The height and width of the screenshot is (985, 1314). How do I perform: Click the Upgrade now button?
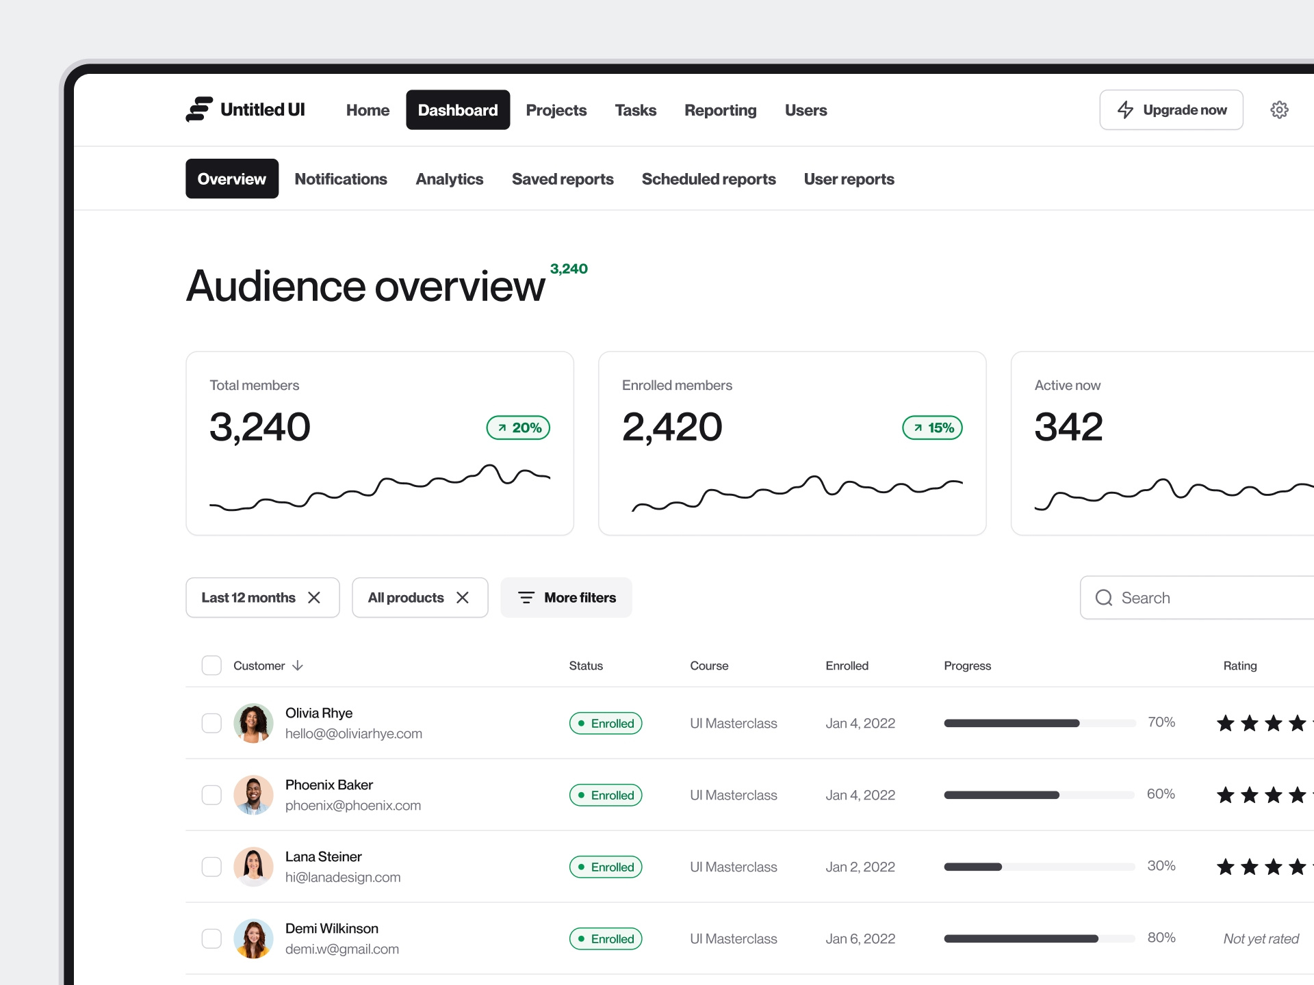tap(1171, 110)
